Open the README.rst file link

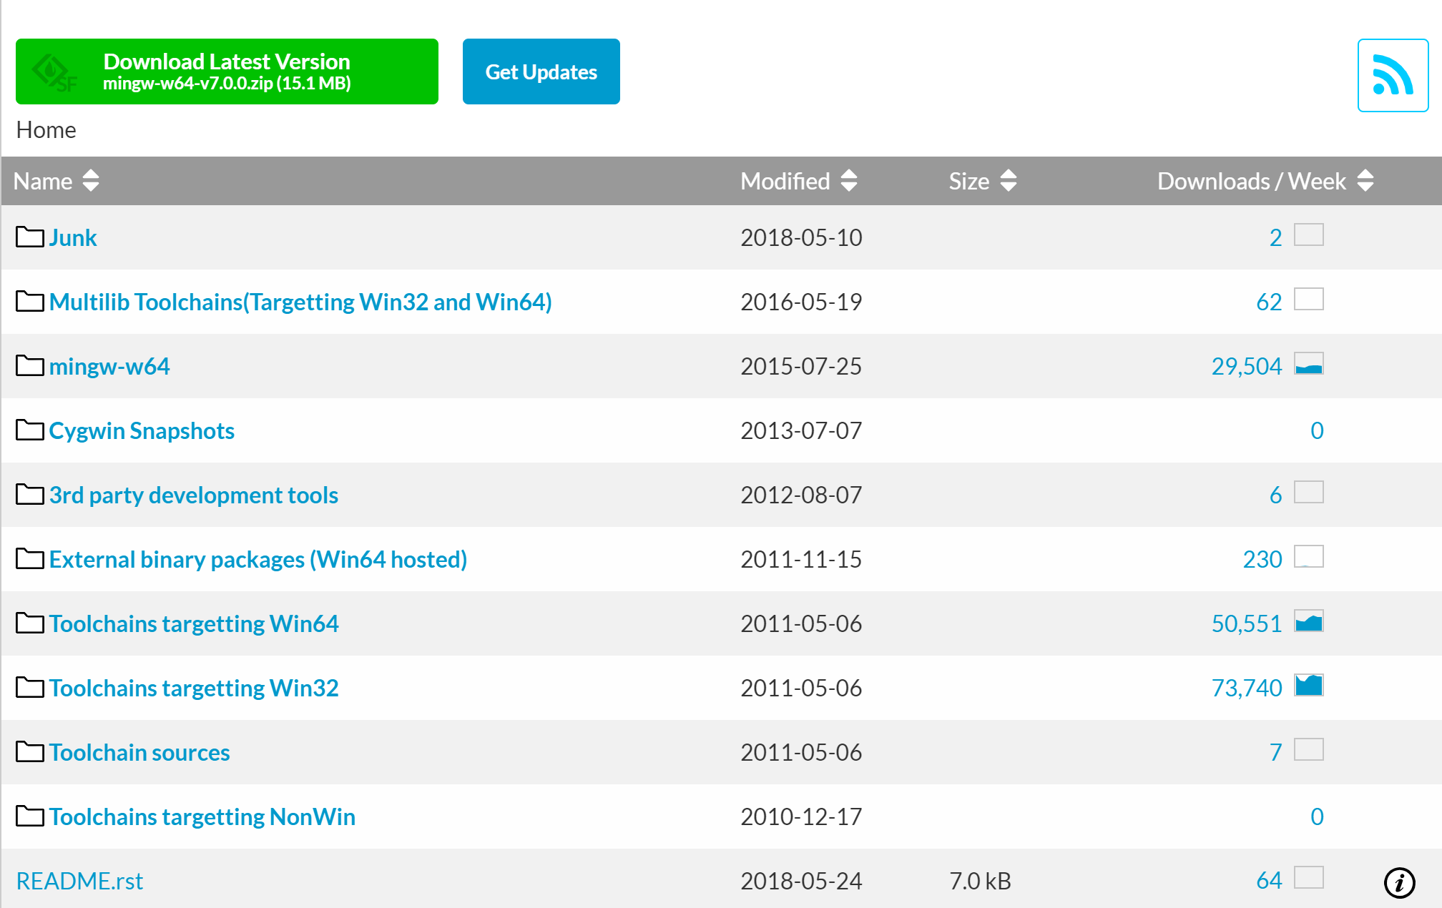[x=79, y=881]
